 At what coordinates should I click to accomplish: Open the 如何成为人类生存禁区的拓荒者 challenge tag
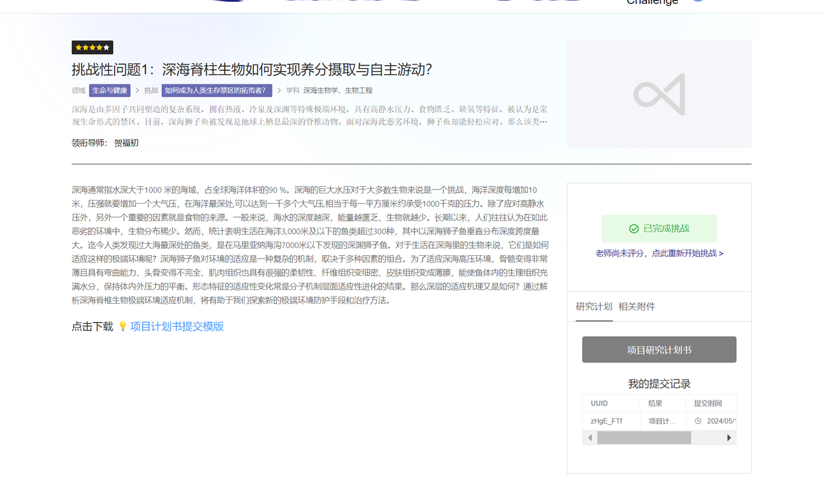coord(217,91)
